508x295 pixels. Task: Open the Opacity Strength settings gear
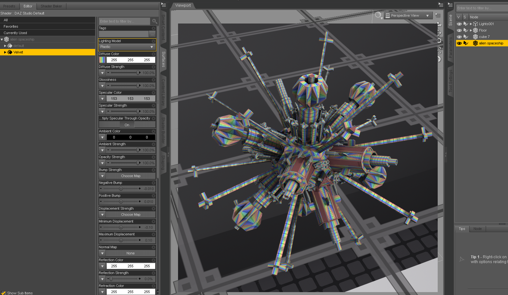point(154,157)
